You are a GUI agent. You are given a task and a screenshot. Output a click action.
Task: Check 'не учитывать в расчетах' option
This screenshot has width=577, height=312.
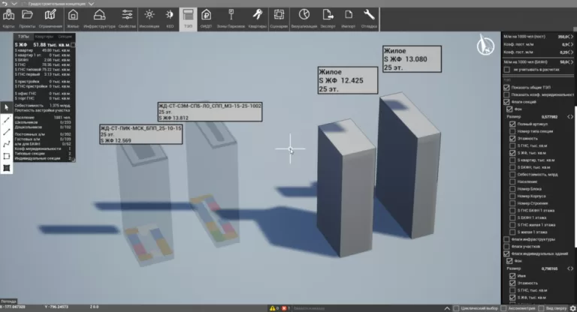[x=506, y=70]
